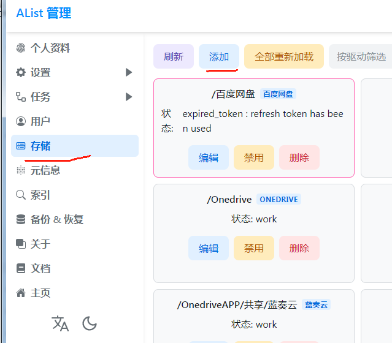Click the book icon beside 文档
Viewport: 392px width, 343px height.
point(21,268)
